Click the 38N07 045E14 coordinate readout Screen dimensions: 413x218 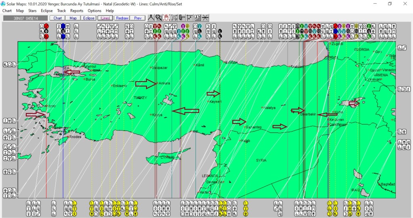point(25,18)
